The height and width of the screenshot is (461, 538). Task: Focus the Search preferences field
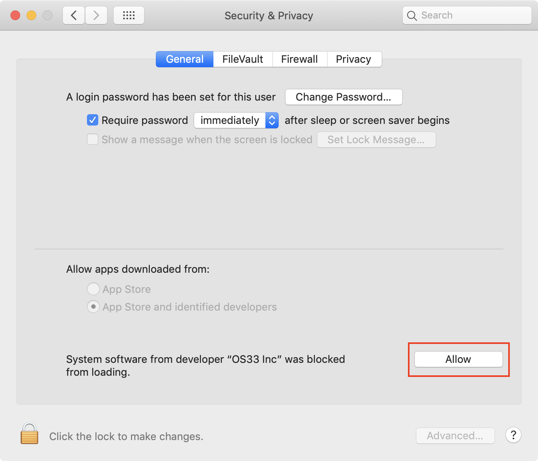[467, 16]
